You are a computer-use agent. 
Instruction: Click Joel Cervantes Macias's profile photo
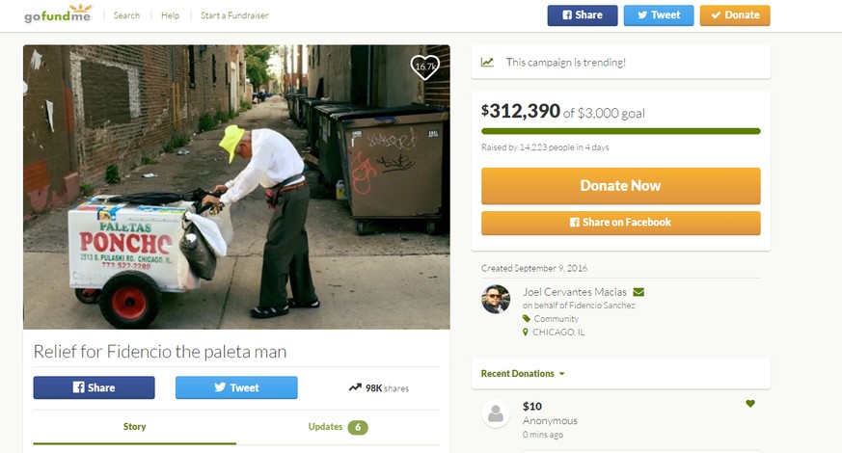point(495,299)
